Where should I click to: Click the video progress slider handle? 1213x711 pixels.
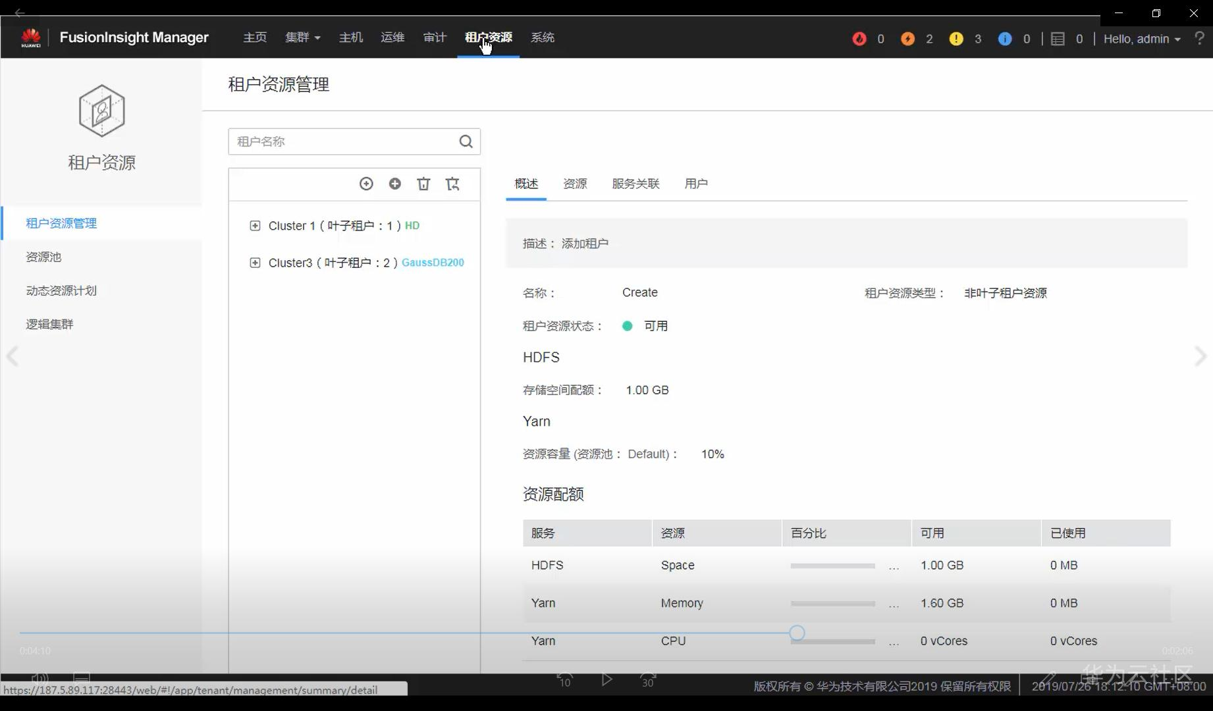point(797,633)
